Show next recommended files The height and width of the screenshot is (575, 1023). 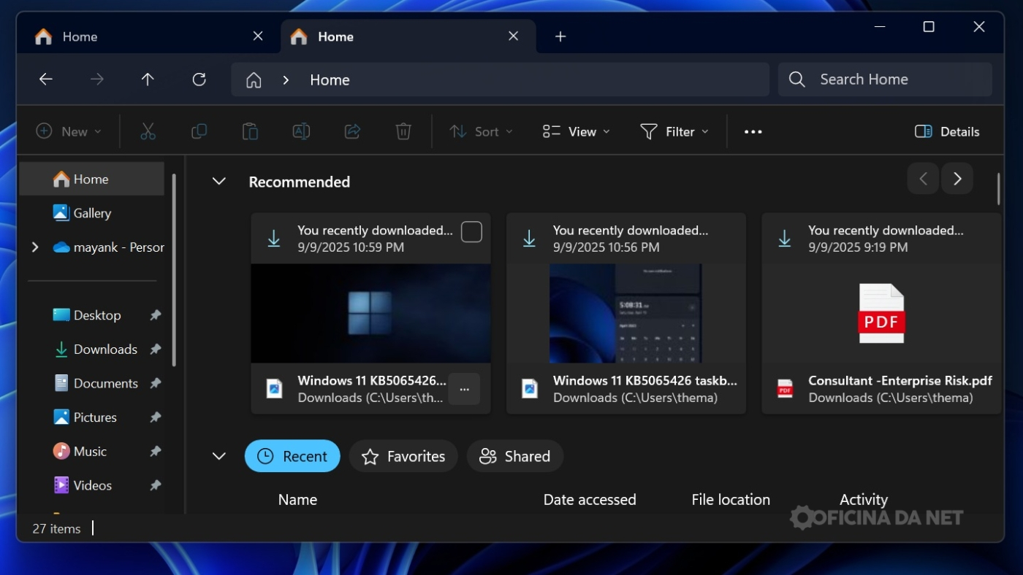957,179
